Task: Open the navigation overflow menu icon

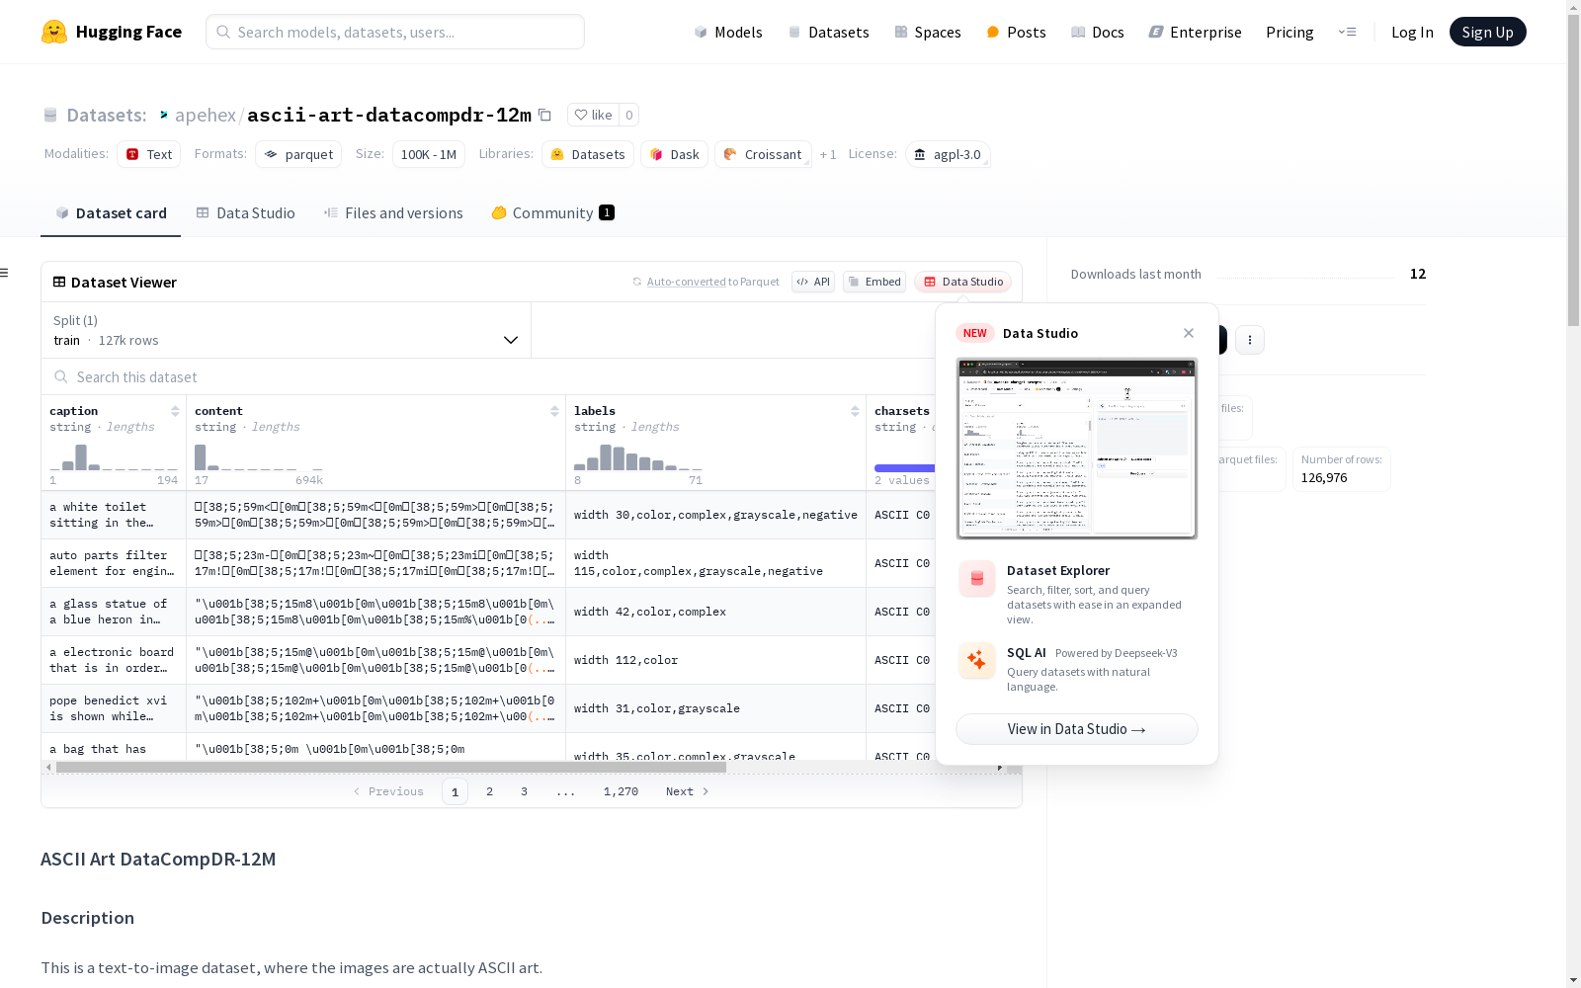Action: pyautogui.click(x=1347, y=32)
